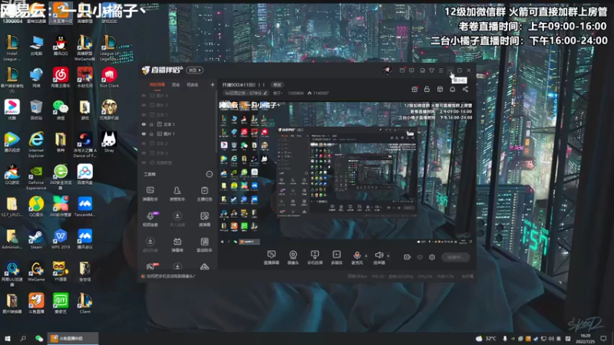Open the 视频连麦 microphone tool
614x345 pixels.
(x=150, y=219)
